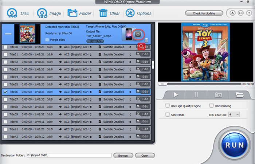Viewport: 255px width, 164px height.
Task: Click the subtitle icon on Title40
Action: (100, 122)
